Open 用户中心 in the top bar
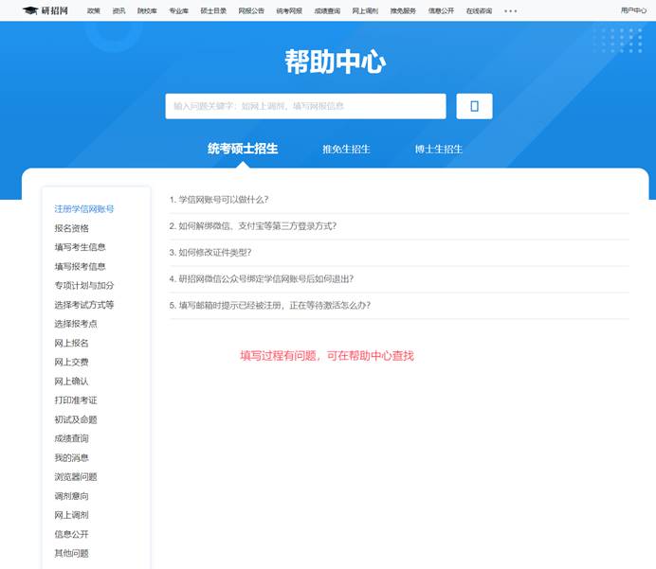This screenshot has width=656, height=569. click(x=633, y=10)
